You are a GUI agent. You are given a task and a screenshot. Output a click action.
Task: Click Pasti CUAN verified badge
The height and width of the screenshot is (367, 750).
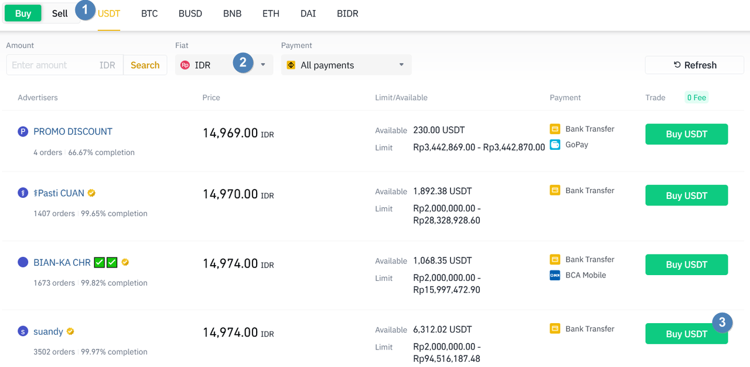pos(91,193)
